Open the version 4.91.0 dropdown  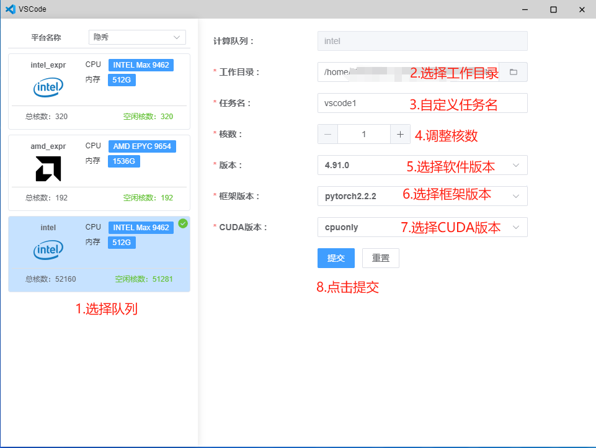422,165
